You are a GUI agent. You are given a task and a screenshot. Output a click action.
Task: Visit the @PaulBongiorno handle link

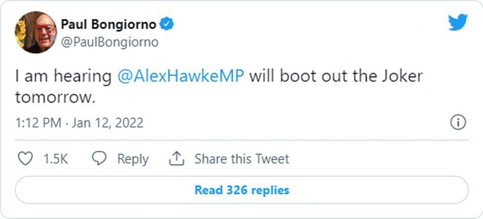[110, 42]
